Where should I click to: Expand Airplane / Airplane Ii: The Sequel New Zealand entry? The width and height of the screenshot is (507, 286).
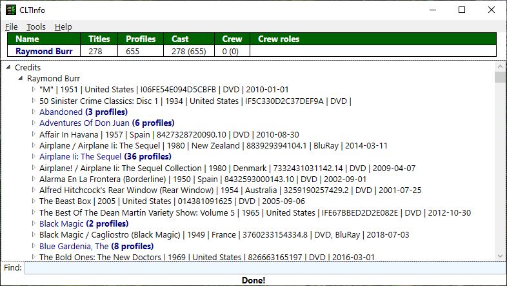34,145
